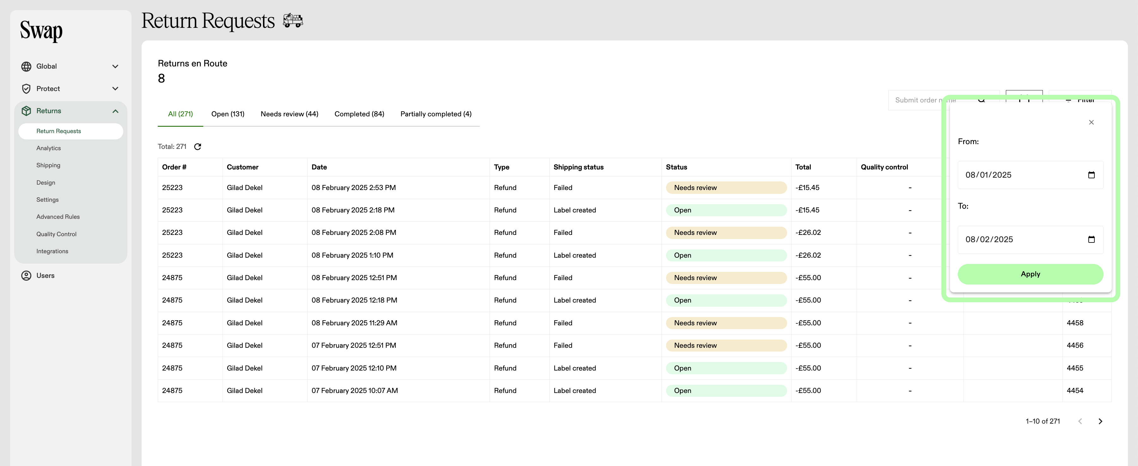Click date 07 February 2025 12:51 PM
This screenshot has width=1138, height=466.
pyautogui.click(x=353, y=346)
